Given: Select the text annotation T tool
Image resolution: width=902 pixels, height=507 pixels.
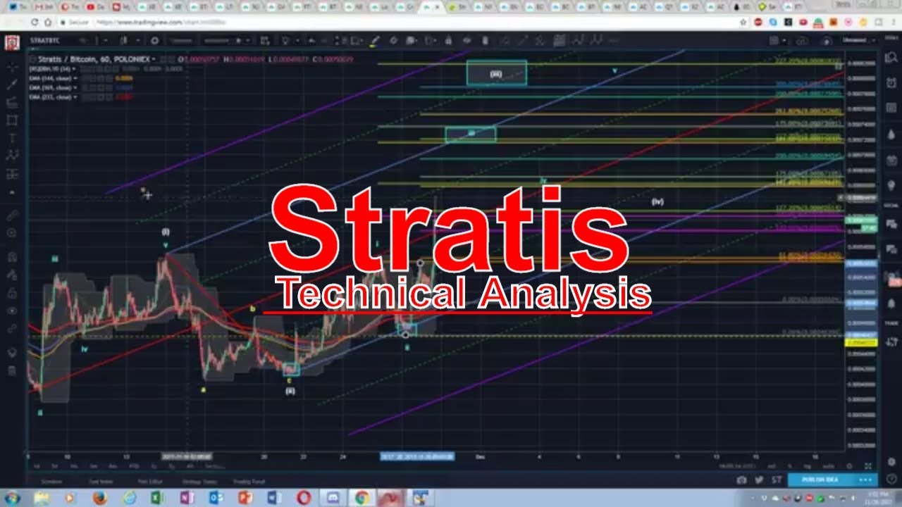Looking at the screenshot, I should pyautogui.click(x=12, y=137).
